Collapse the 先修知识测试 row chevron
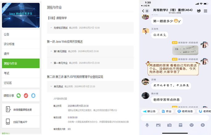This screenshot has width=211, height=135. pyautogui.click(x=51, y=28)
